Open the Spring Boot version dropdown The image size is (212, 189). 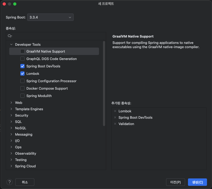click(50, 17)
